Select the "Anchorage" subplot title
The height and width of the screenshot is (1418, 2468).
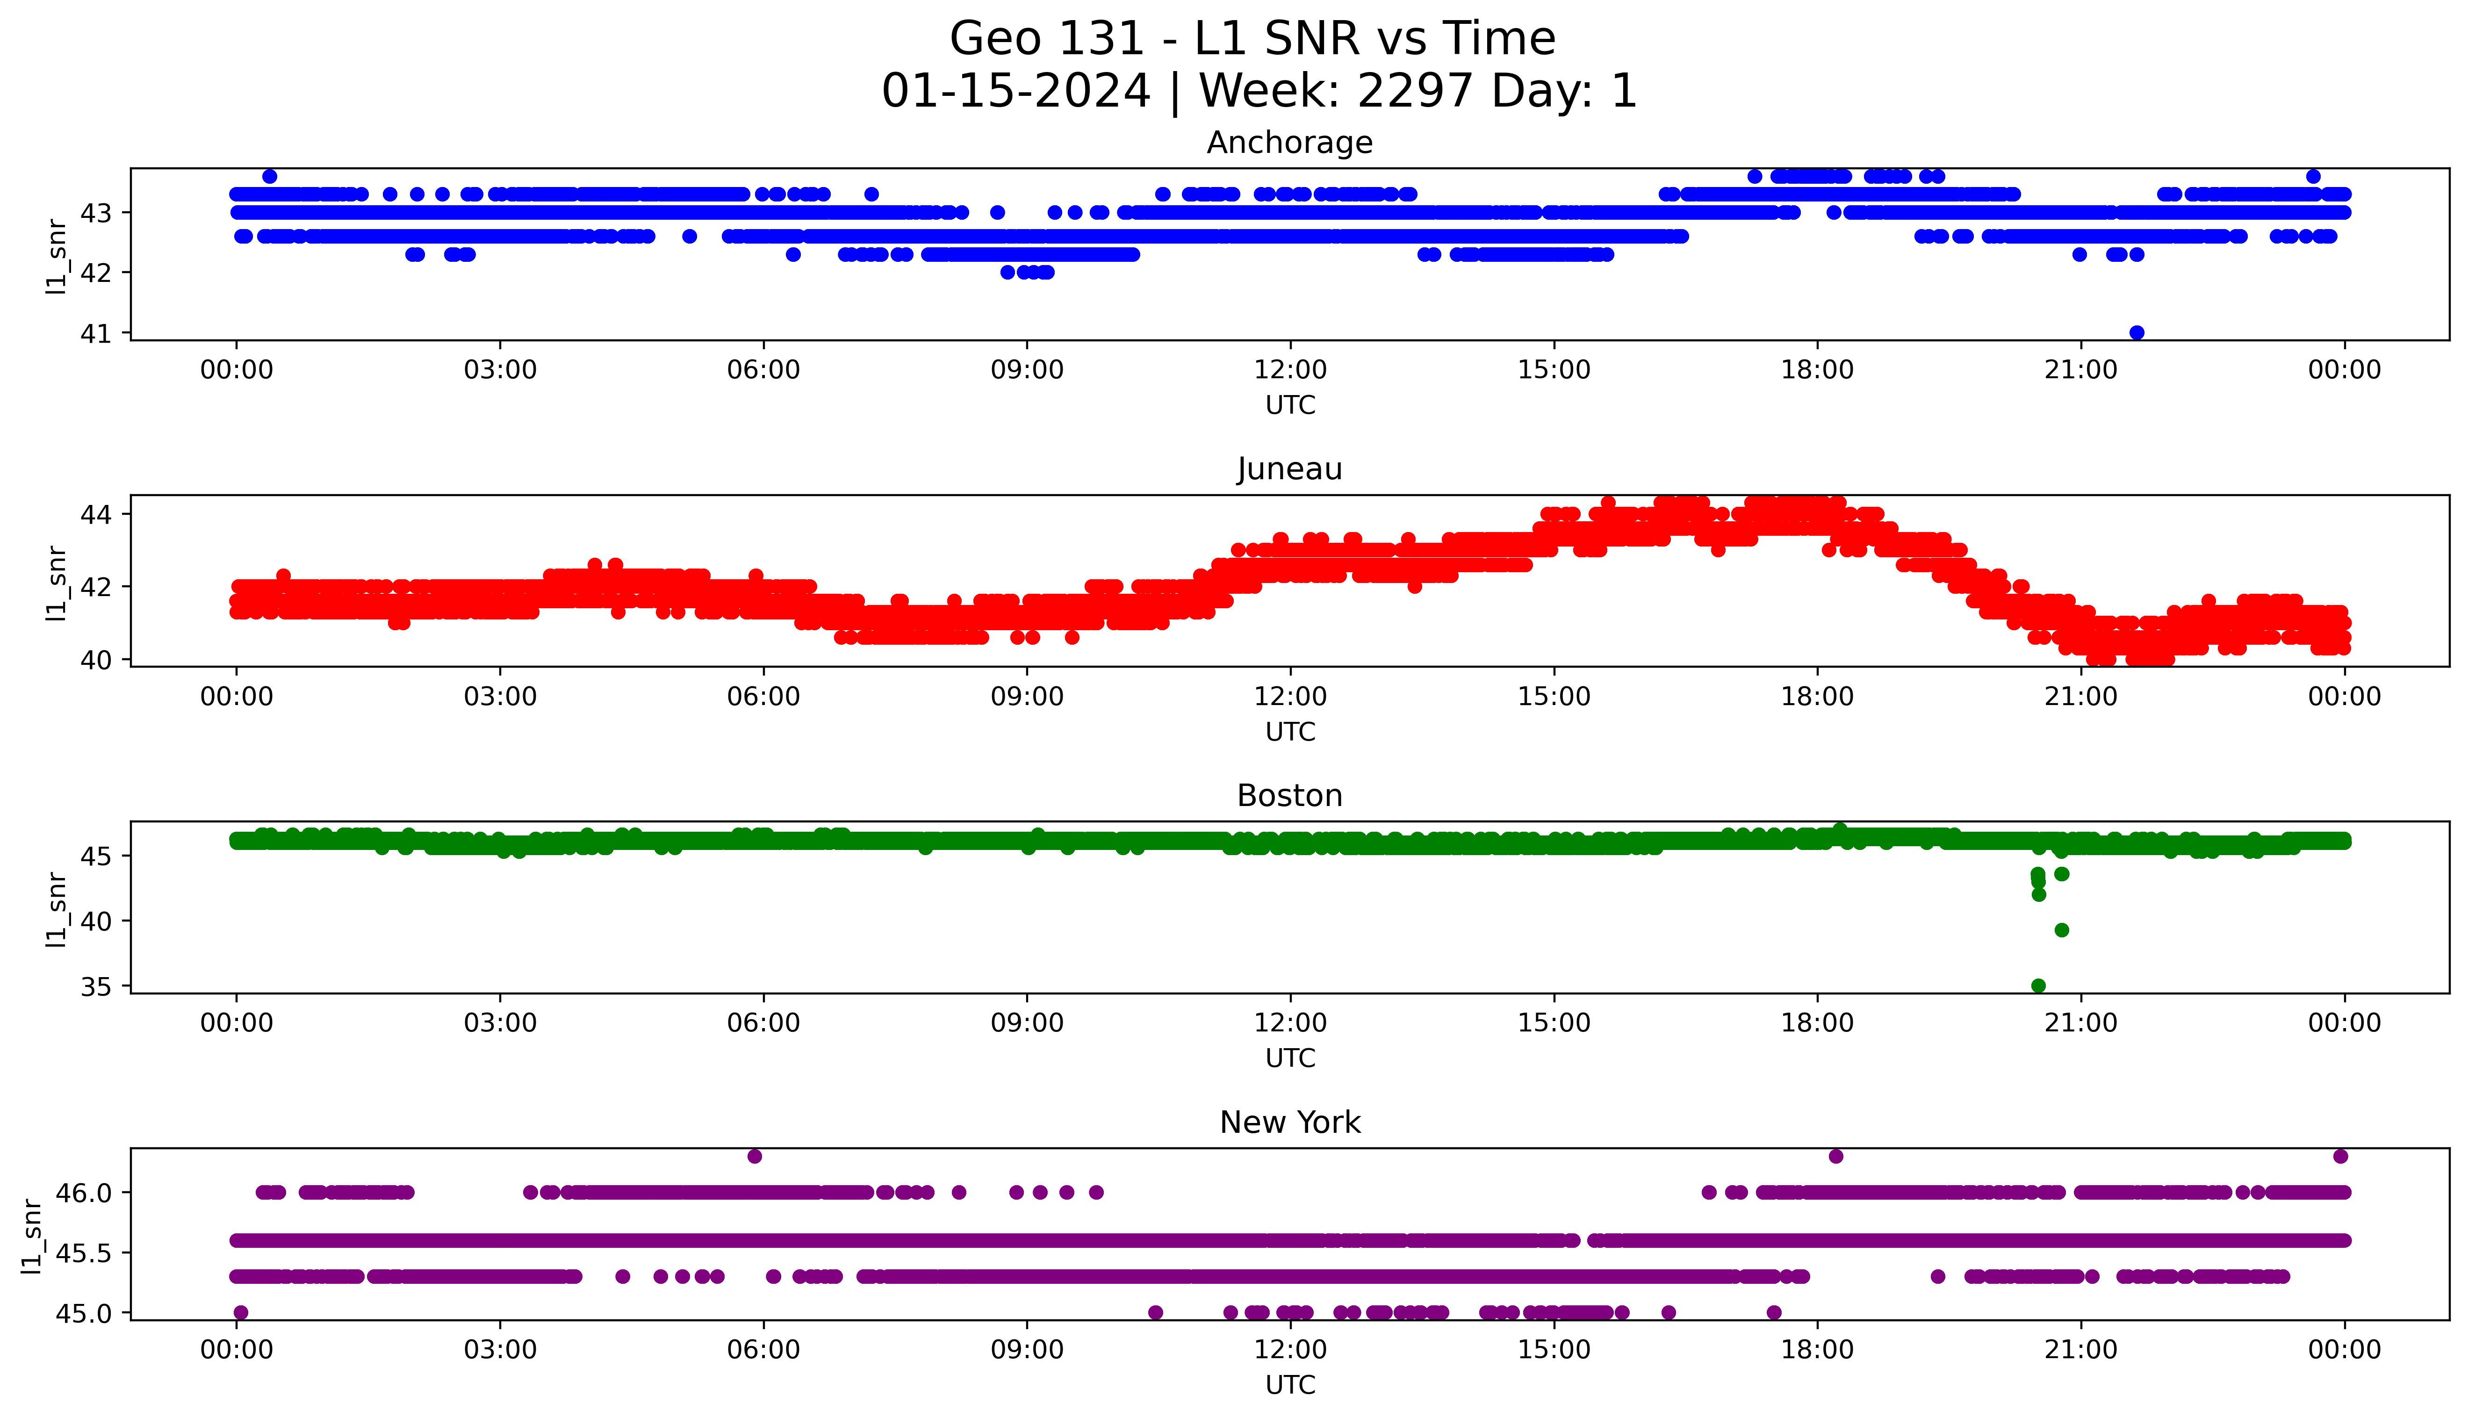[x=1290, y=143]
